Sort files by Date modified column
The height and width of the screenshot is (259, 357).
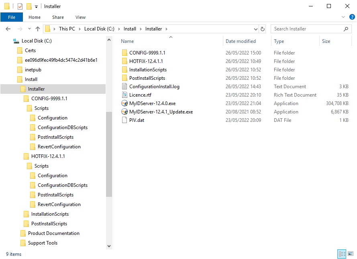coord(241,41)
